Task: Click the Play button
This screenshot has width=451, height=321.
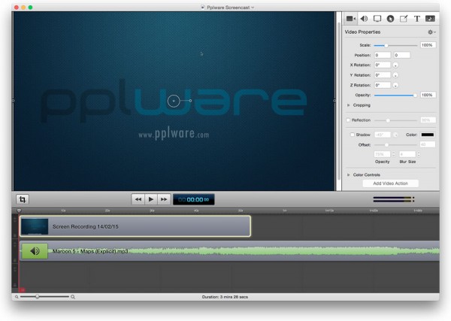Action: (151, 199)
